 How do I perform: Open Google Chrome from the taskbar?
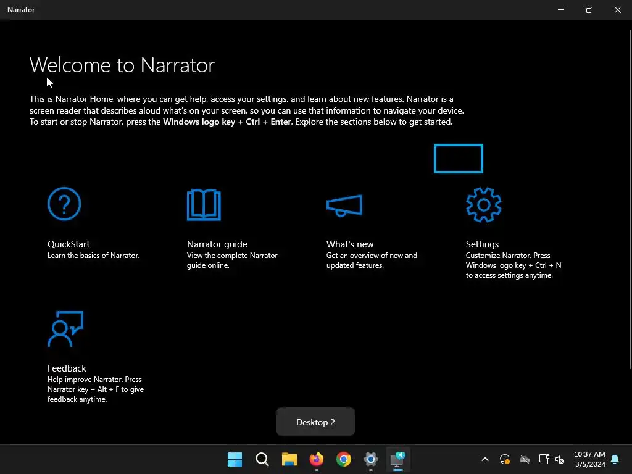tap(343, 459)
